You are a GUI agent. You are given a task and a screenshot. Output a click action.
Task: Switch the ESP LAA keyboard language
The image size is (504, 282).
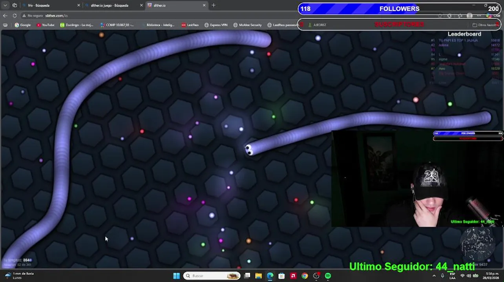[453, 276]
